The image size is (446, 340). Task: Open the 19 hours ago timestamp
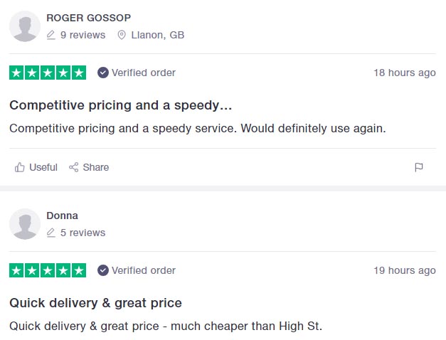click(x=405, y=270)
